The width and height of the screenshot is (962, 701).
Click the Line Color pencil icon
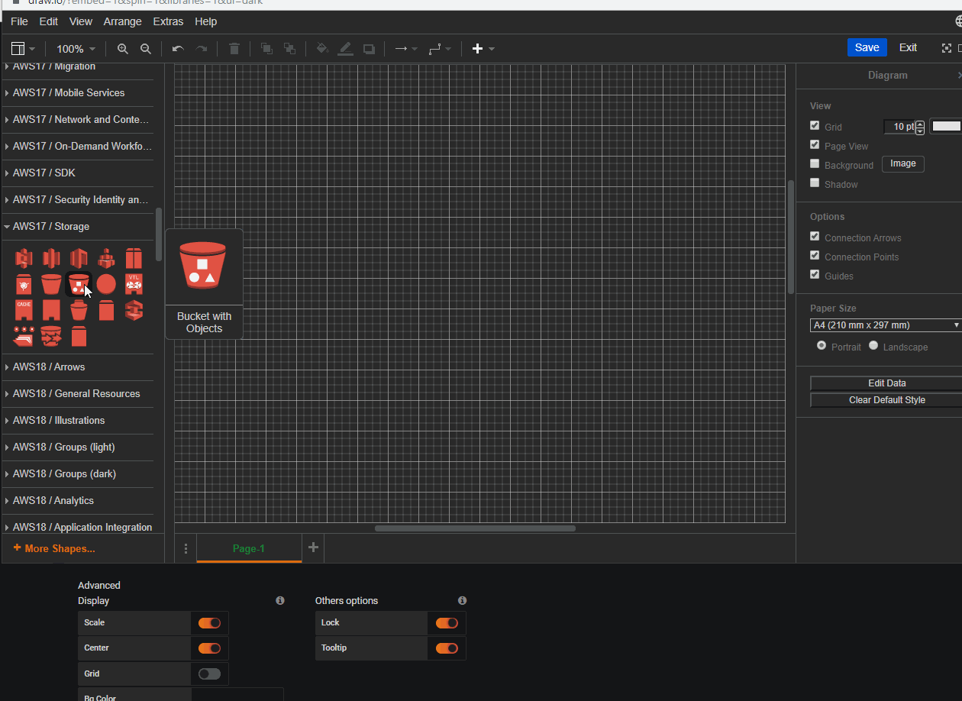coord(345,49)
